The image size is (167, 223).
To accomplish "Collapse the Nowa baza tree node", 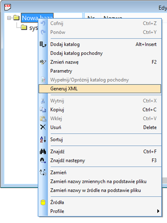I will [x=9, y=18].
